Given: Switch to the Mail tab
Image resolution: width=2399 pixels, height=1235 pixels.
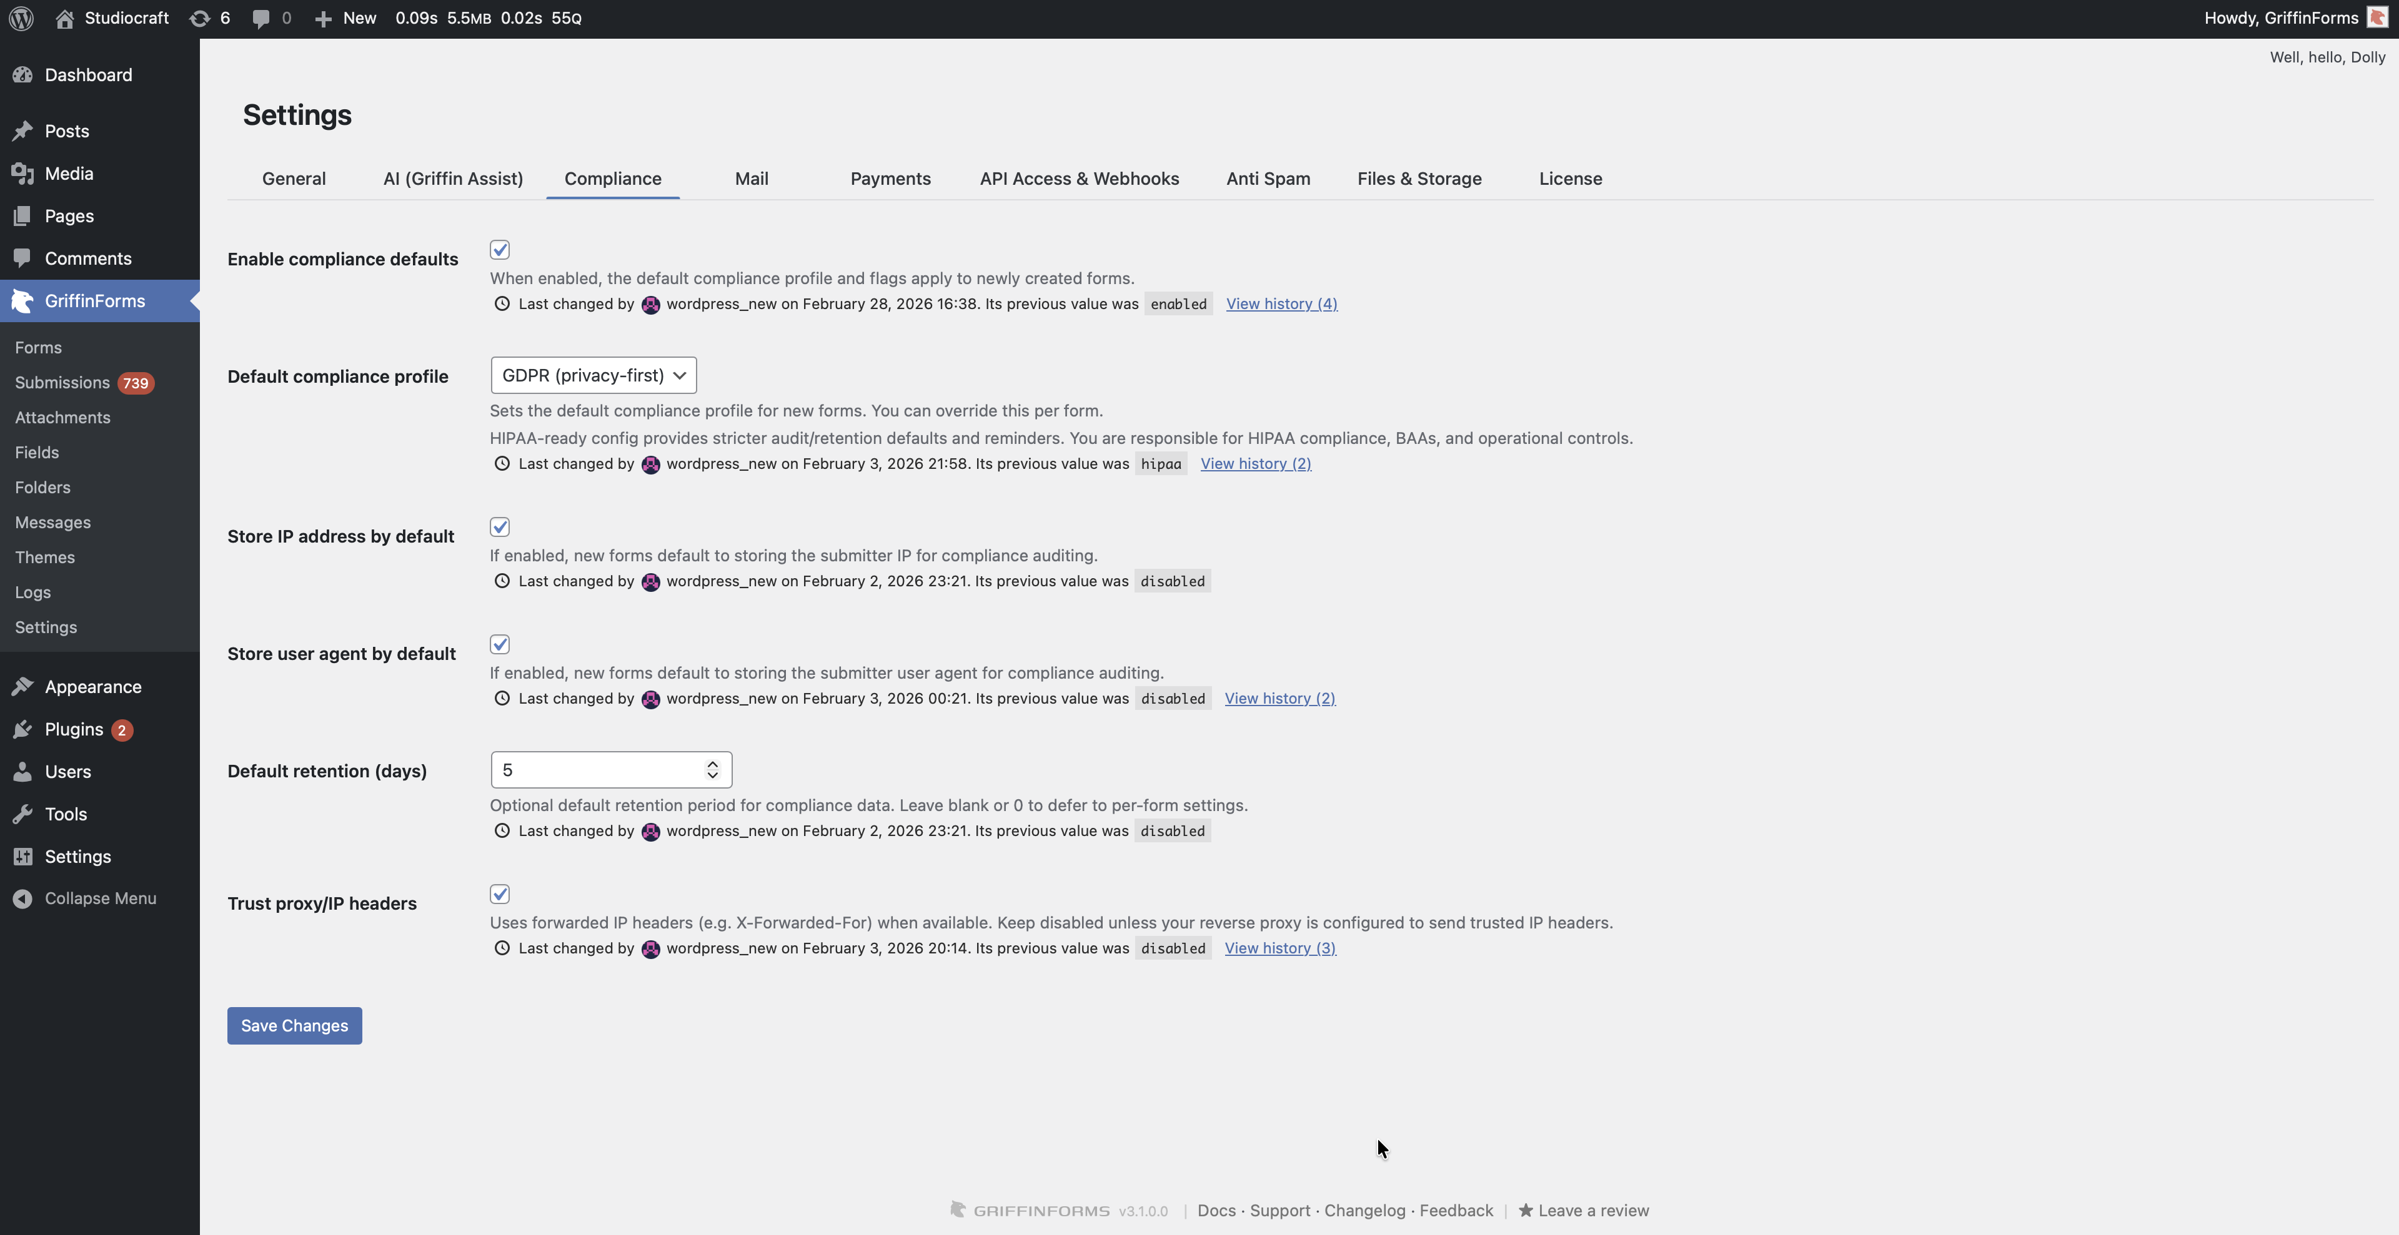Looking at the screenshot, I should click(752, 179).
